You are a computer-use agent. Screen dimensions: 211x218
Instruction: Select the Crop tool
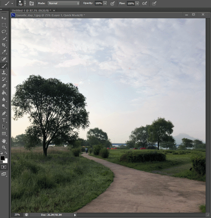point(4,45)
